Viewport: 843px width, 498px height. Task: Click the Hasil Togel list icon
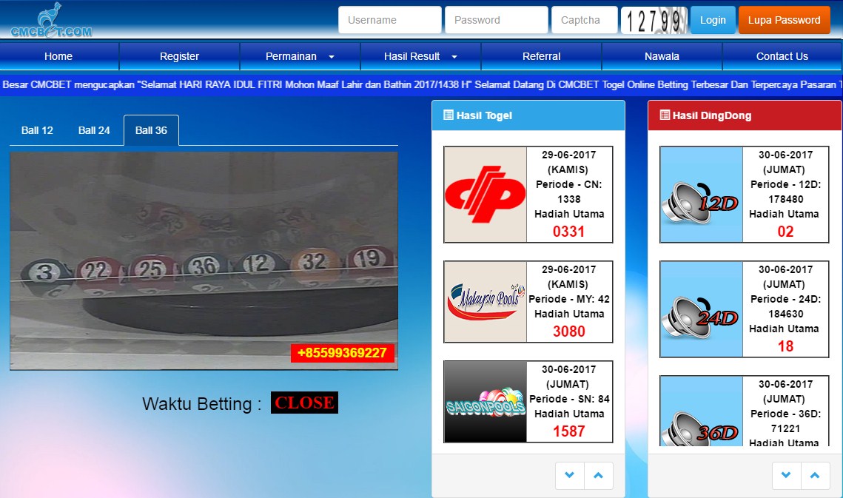pos(448,115)
